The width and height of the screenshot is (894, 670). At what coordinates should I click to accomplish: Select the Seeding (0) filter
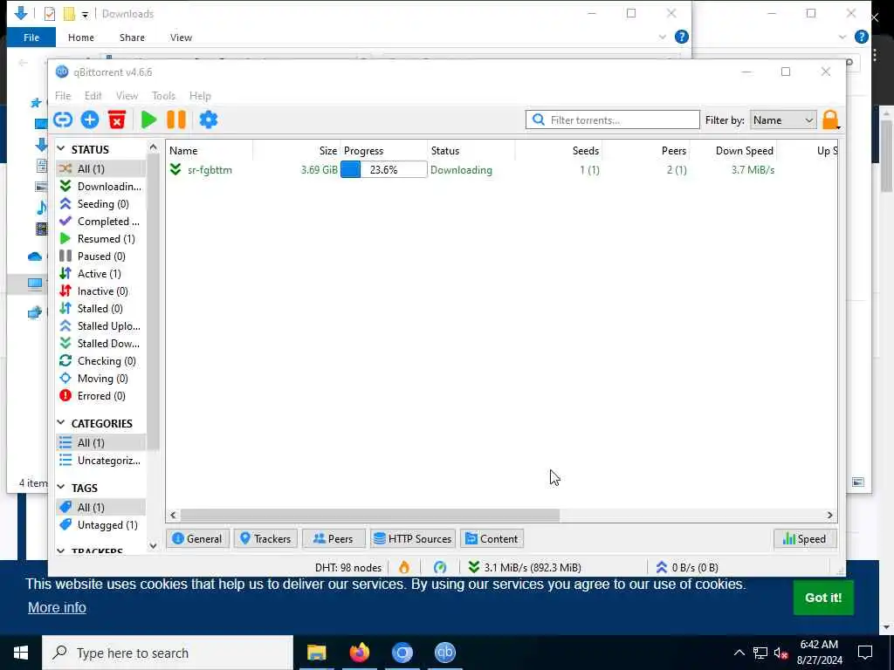click(x=101, y=204)
